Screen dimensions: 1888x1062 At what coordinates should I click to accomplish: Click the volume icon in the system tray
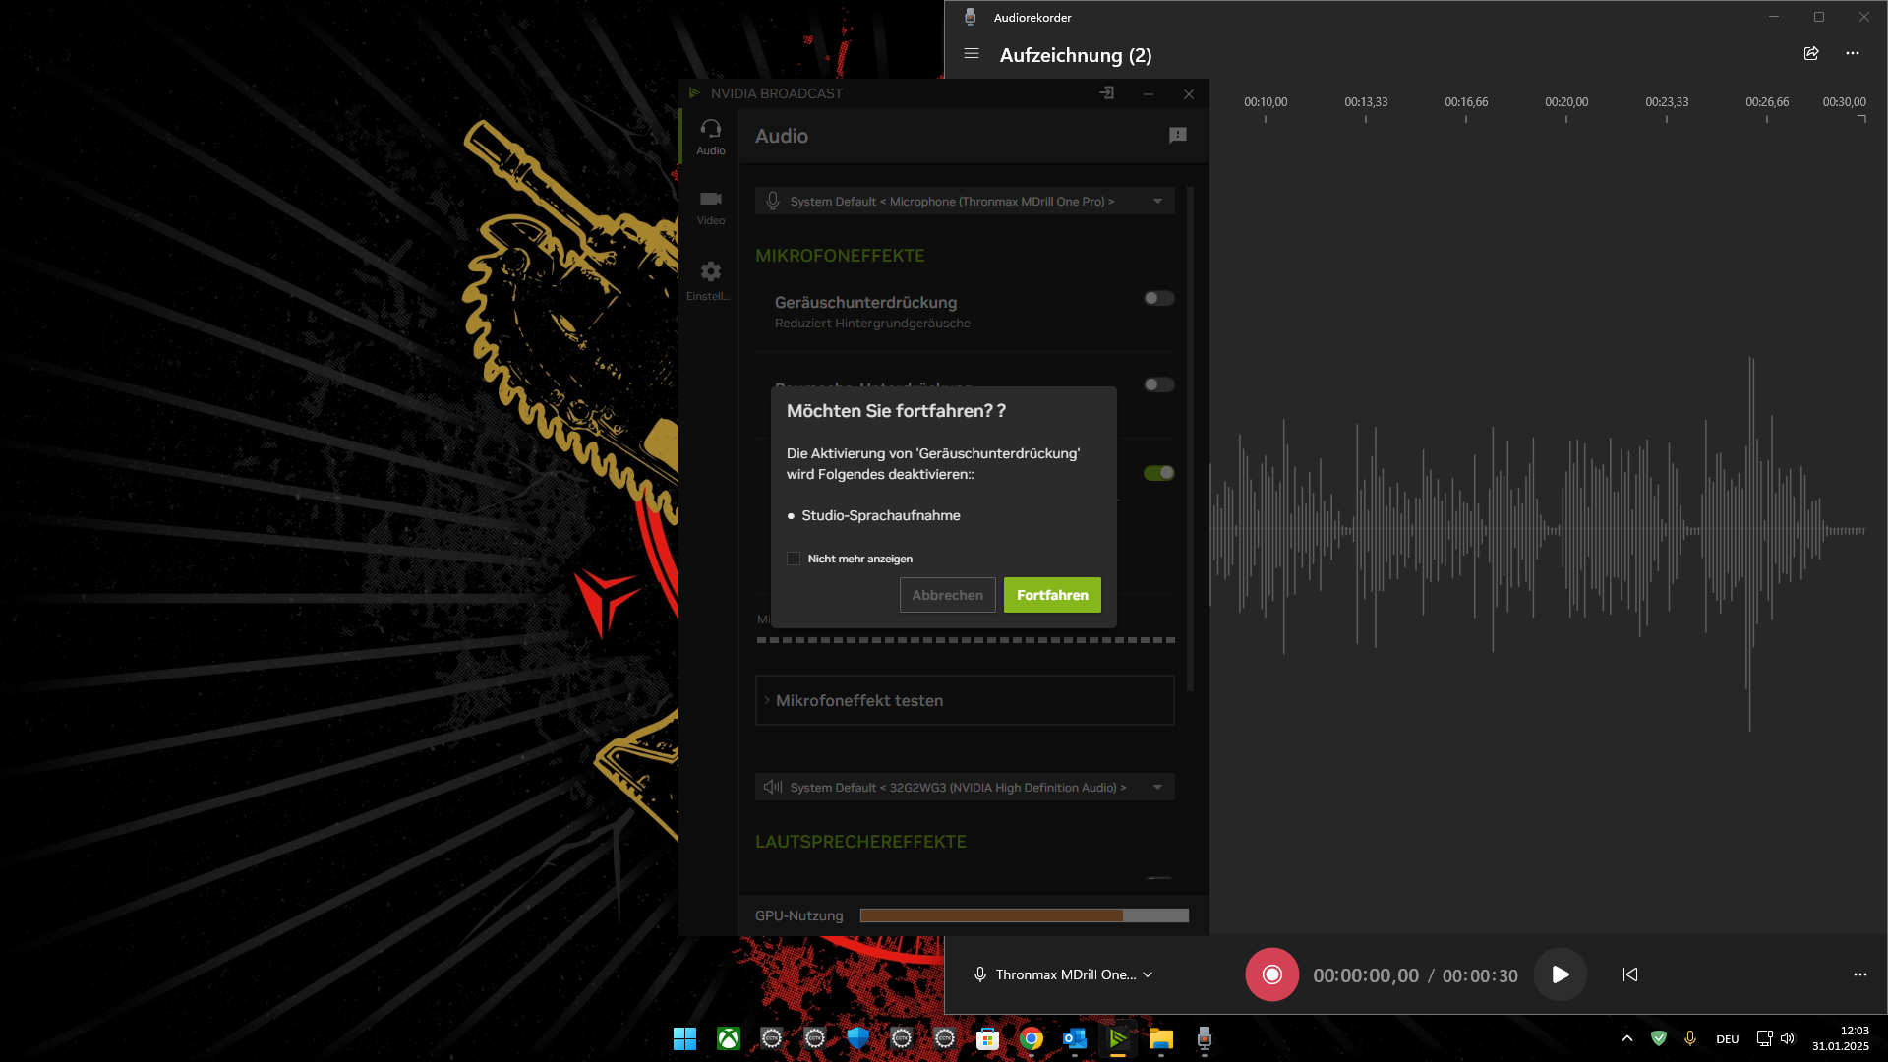click(1788, 1038)
